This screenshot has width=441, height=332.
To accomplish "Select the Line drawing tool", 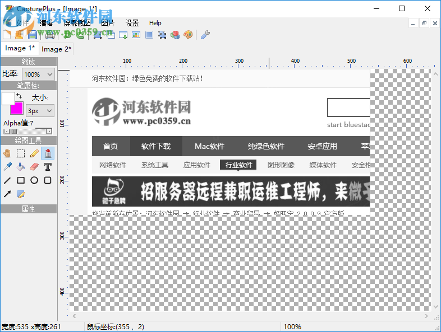I will [x=7, y=180].
